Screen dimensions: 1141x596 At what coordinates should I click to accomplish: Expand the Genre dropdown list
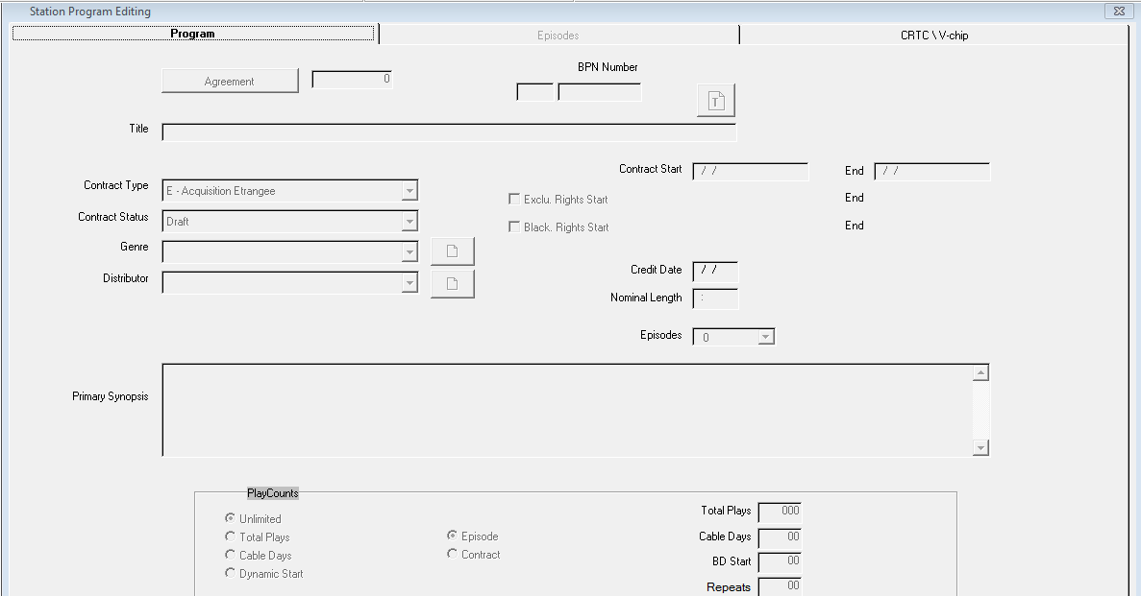(409, 252)
